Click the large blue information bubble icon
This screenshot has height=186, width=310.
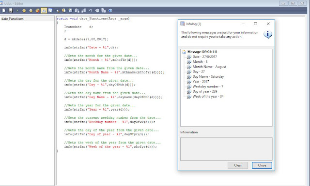tap(268, 34)
